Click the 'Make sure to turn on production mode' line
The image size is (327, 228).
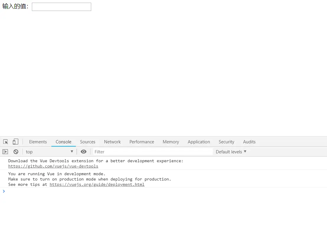coord(89,179)
